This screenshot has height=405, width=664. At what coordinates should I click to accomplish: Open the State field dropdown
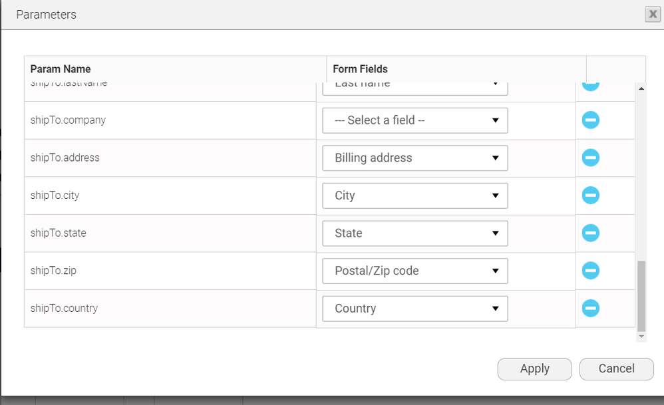415,233
